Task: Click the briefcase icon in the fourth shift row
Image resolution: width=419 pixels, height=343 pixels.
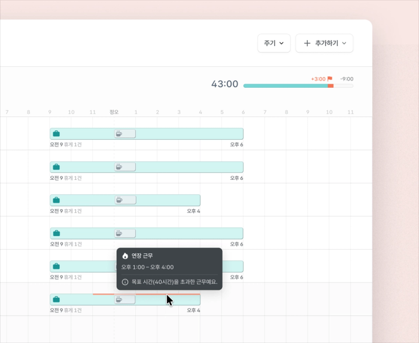Action: pos(56,233)
